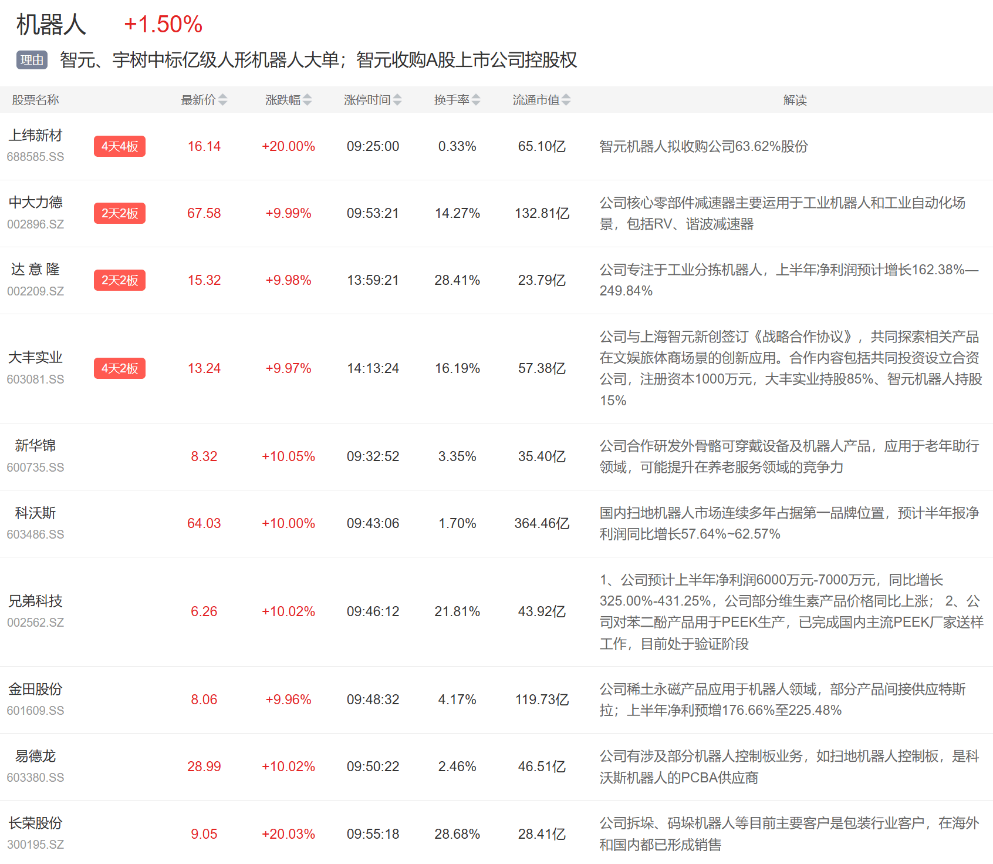This screenshot has height=864, width=993.
Task: Click 上纬新材 explanation about 63.62%股份
Action: coord(704,146)
